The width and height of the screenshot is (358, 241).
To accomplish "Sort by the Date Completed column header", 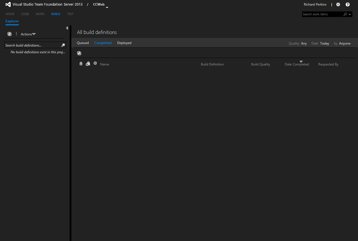I will (297, 64).
